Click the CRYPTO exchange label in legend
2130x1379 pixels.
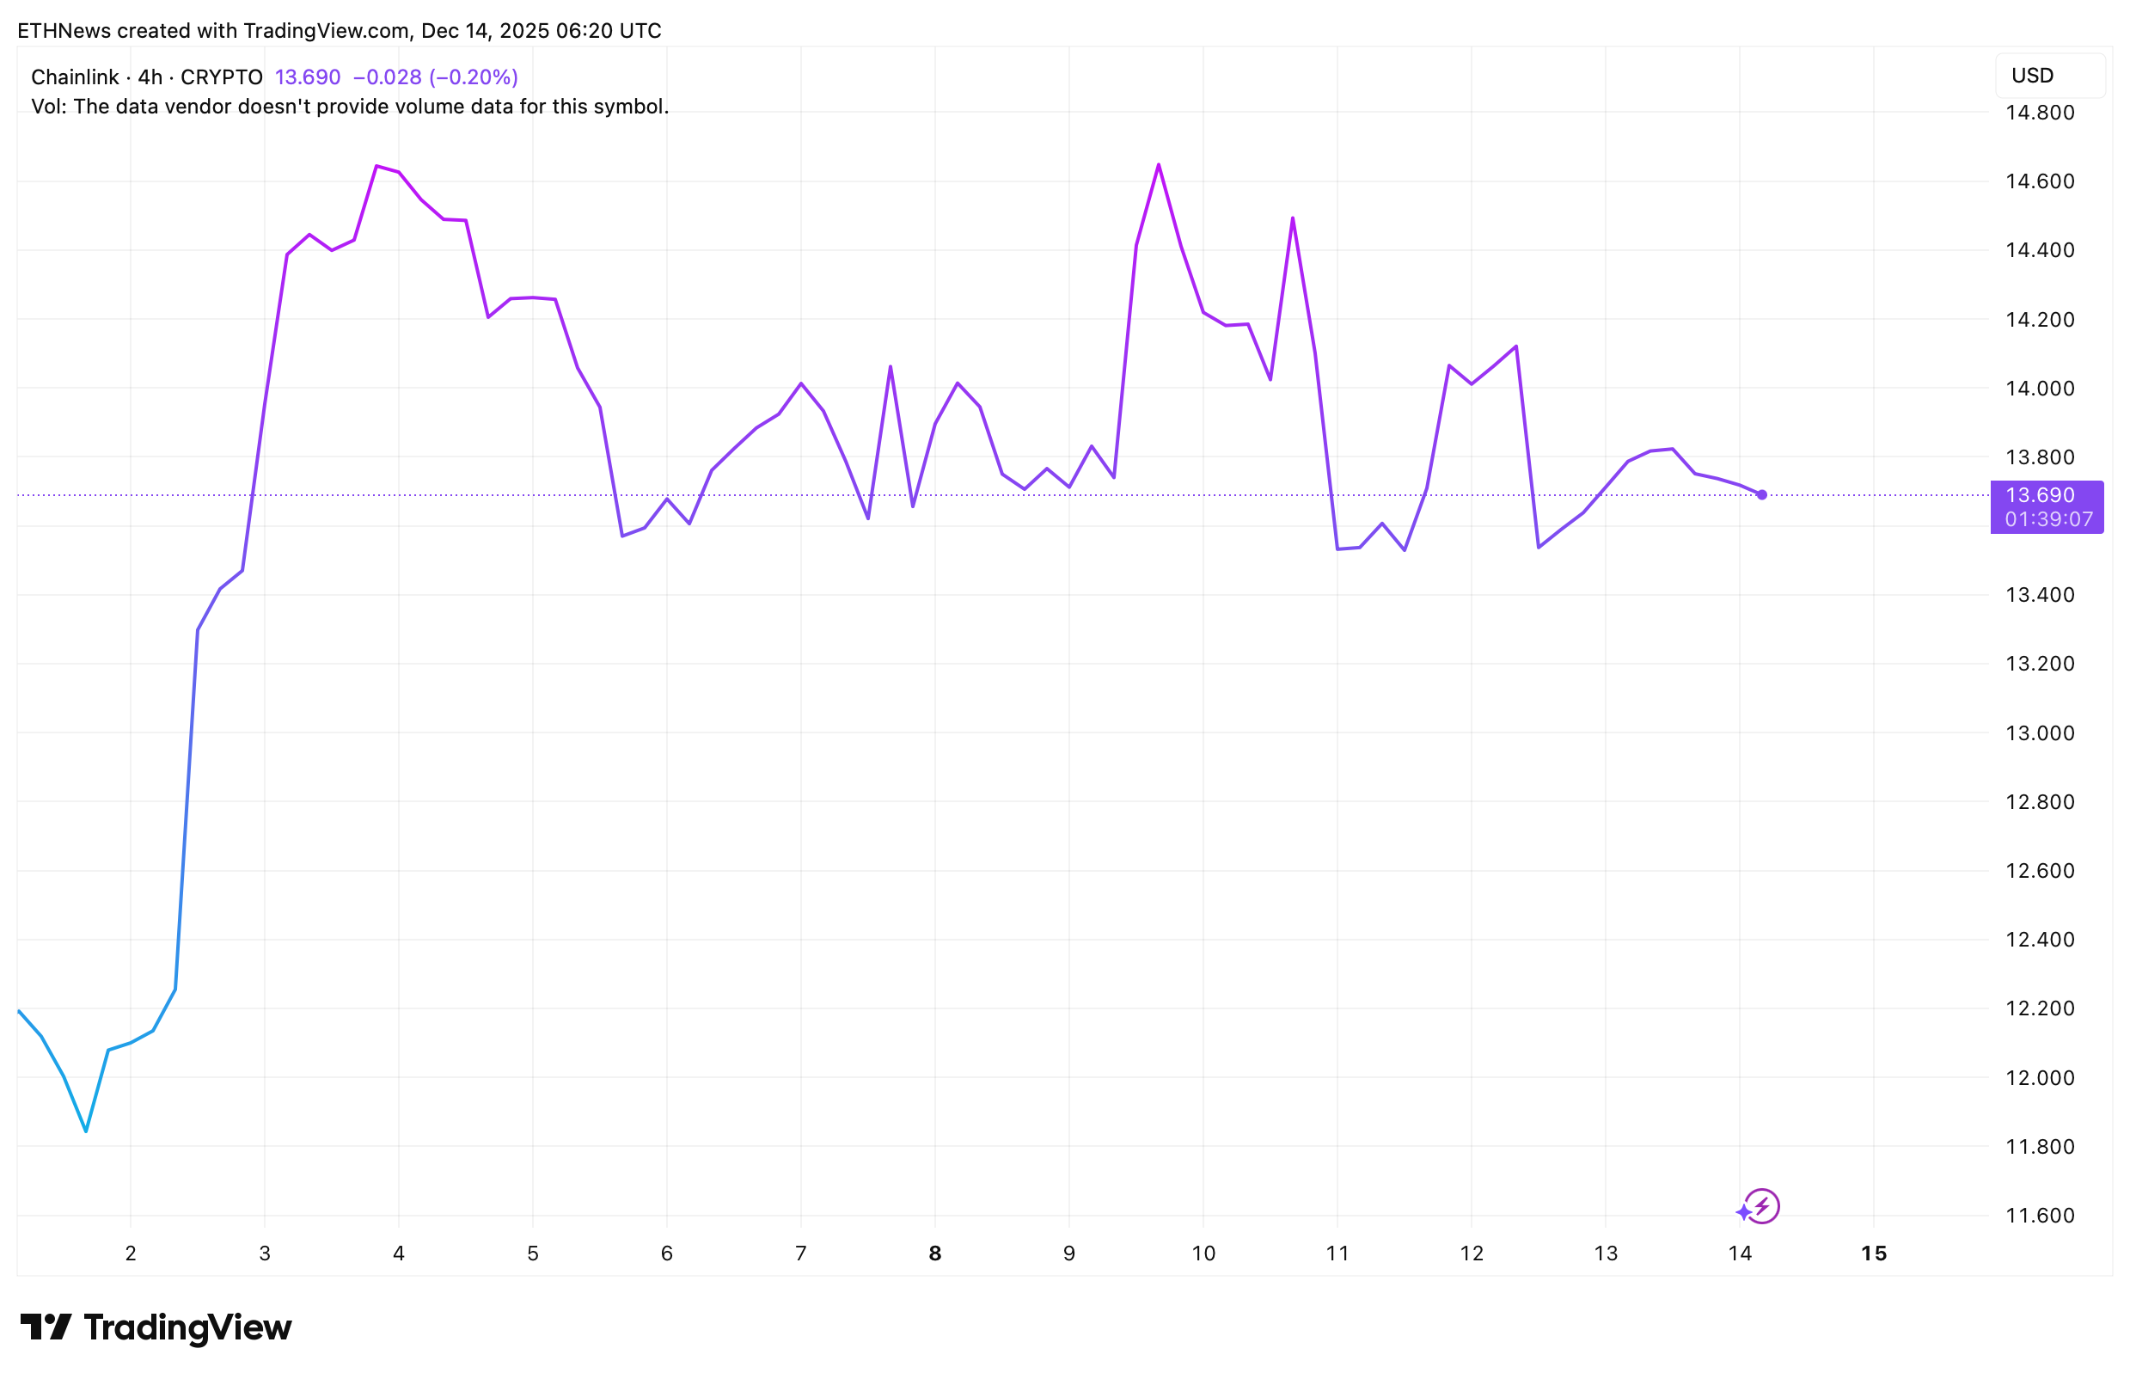(x=221, y=77)
